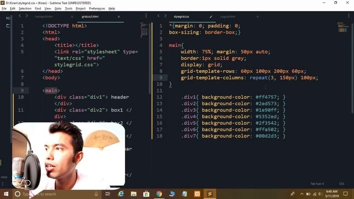Click the volume tray icon
Screen dimensions: 354x199
[x=320, y=194]
